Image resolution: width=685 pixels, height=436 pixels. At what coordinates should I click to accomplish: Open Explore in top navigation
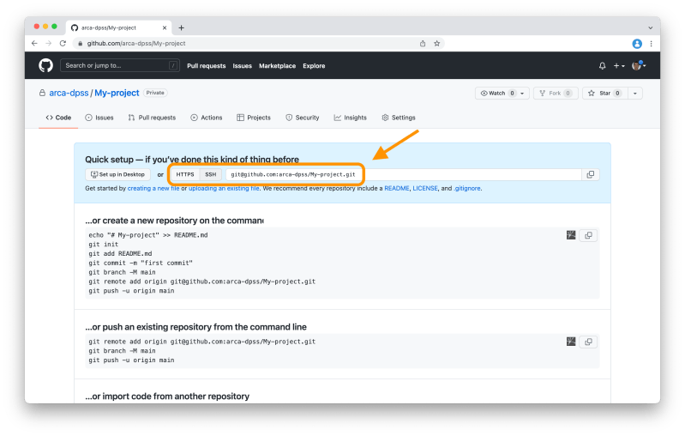[x=314, y=66]
